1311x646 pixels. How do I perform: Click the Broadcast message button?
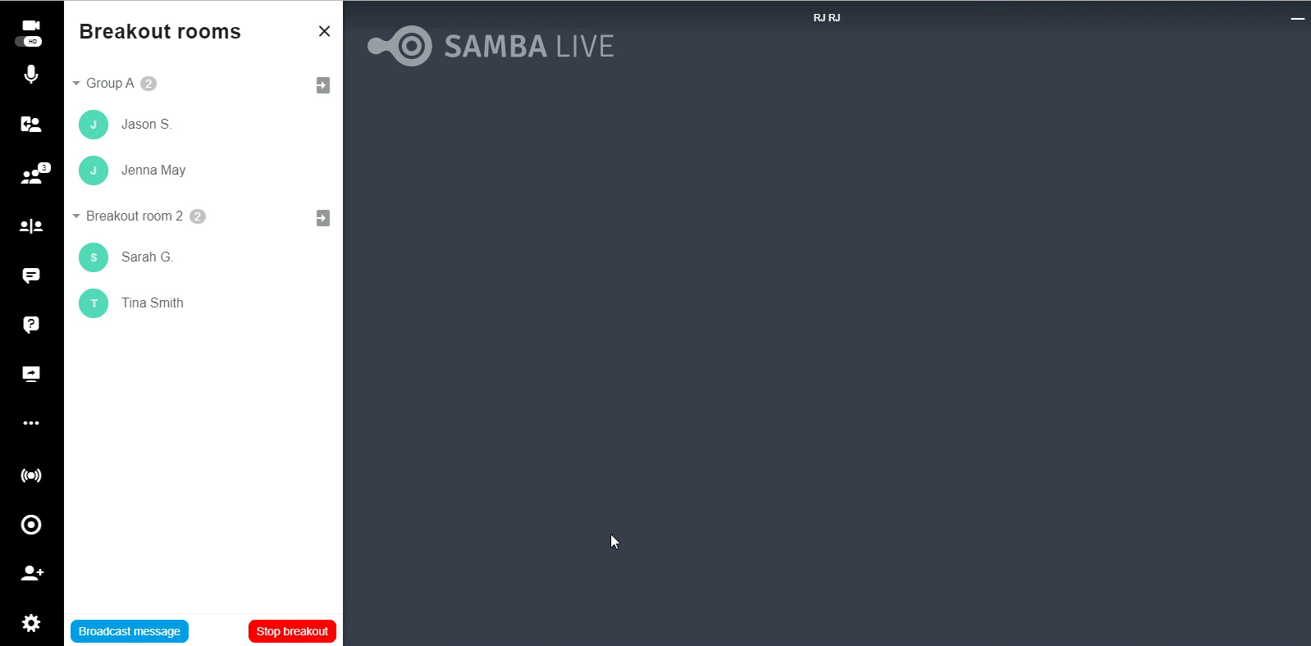pos(130,631)
